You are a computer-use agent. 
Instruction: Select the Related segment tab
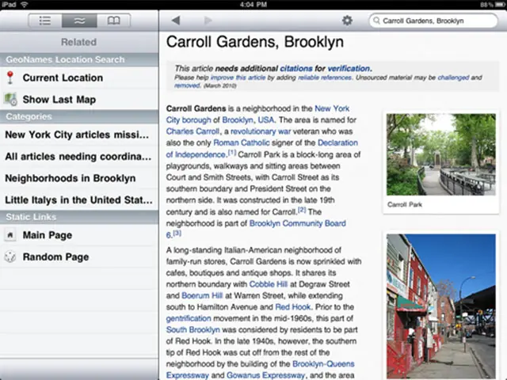point(79,21)
